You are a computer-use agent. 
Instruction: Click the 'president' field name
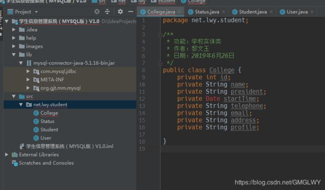pyautogui.click(x=247, y=91)
